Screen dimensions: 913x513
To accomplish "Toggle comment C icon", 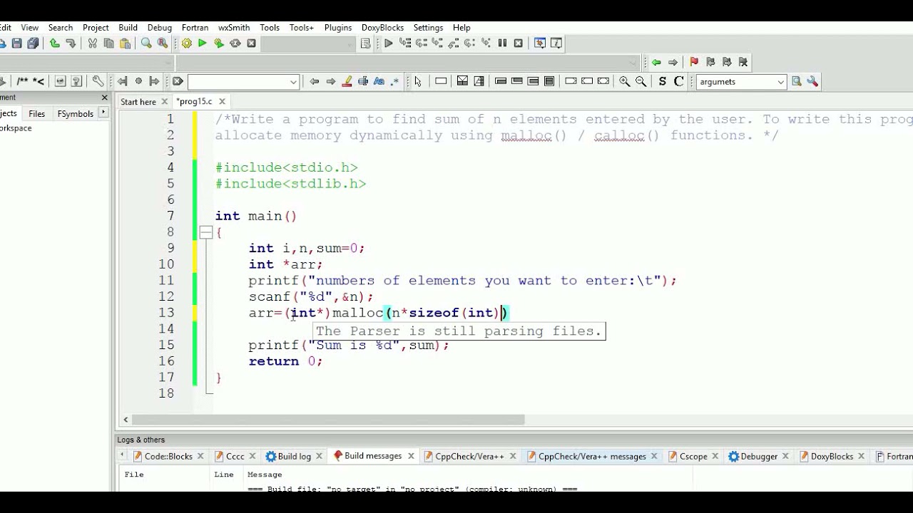I will click(678, 81).
